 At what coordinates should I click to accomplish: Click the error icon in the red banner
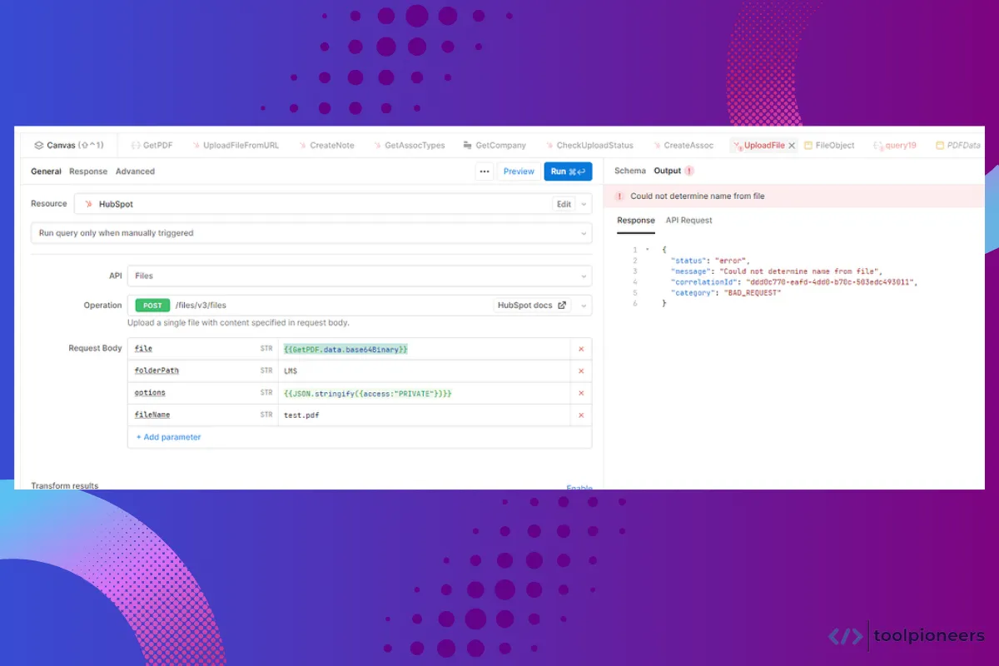pyautogui.click(x=619, y=196)
